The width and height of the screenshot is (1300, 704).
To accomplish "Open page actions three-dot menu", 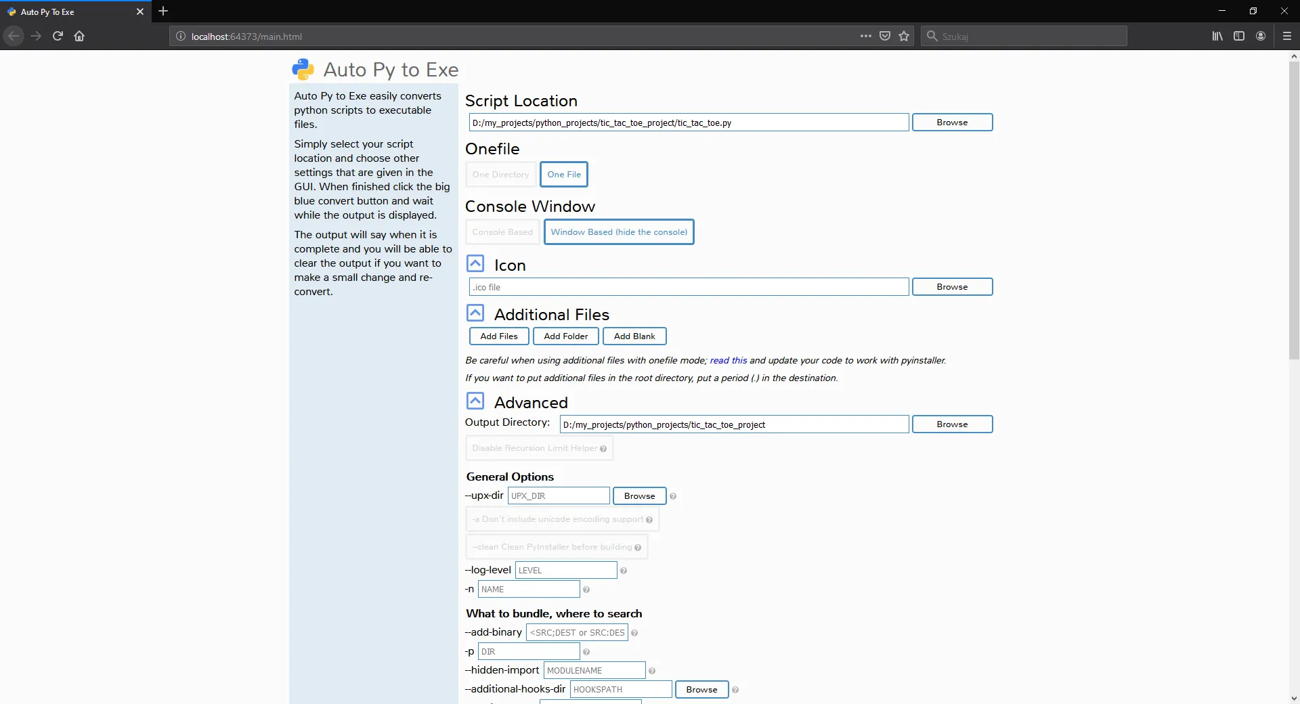I will point(866,36).
